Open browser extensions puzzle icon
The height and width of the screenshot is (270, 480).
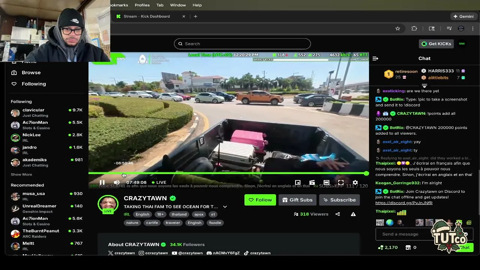[x=414, y=28]
